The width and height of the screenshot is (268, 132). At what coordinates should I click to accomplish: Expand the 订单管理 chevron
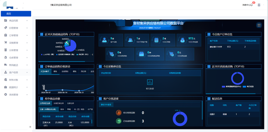(27, 35)
